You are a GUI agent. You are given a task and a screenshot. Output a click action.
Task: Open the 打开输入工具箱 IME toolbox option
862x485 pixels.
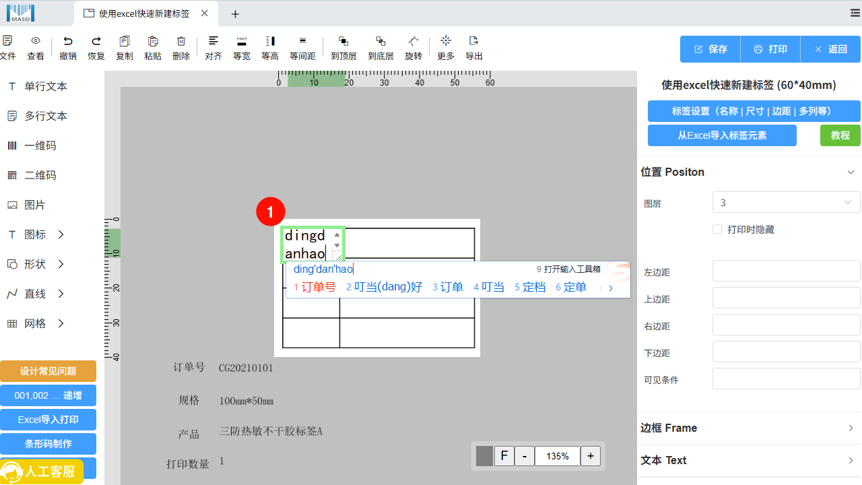568,269
